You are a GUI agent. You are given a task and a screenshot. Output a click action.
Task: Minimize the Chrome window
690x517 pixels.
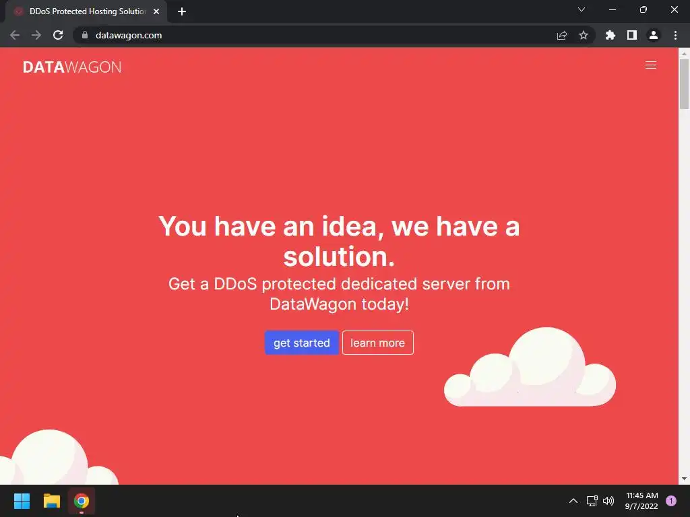point(612,9)
